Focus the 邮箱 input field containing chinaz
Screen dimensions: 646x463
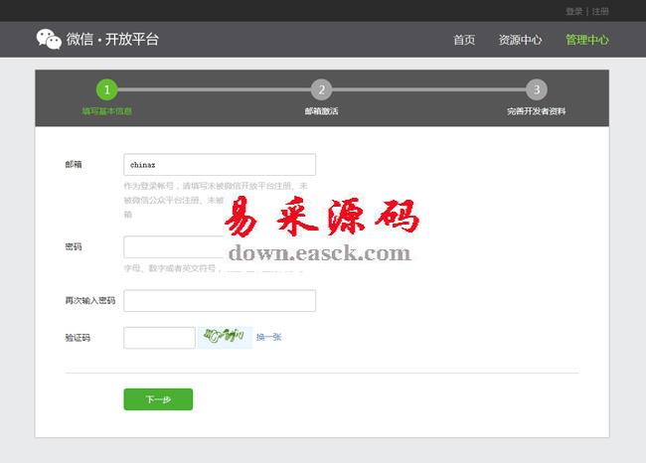[220, 165]
